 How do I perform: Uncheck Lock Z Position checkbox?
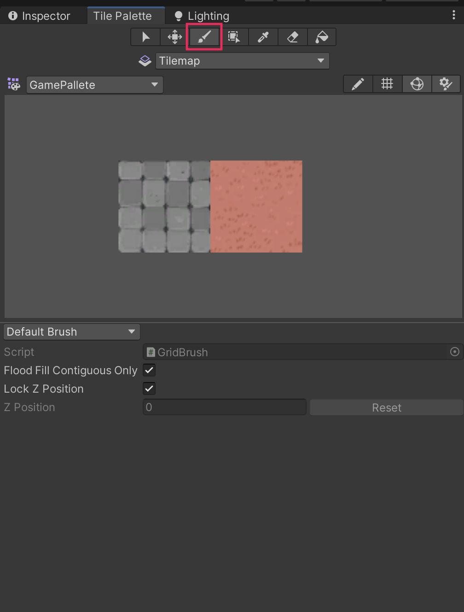[149, 388]
